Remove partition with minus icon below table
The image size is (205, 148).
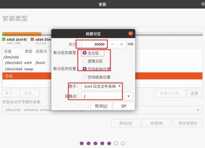point(16,93)
